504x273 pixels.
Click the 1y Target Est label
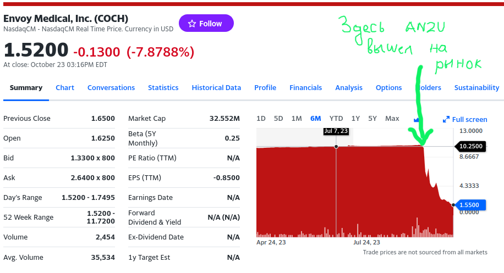pyautogui.click(x=149, y=257)
